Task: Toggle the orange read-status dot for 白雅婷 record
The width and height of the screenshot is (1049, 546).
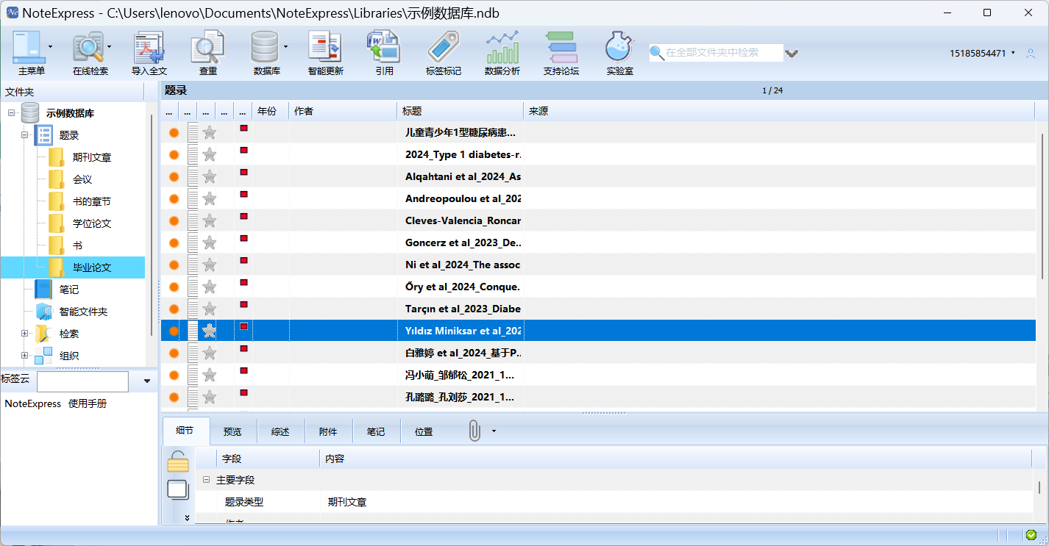Action: (174, 353)
